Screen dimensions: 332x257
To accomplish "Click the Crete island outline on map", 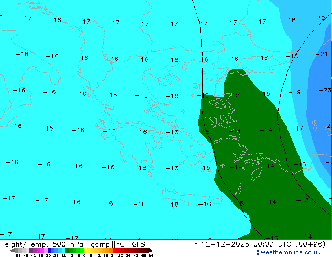I will [x=192, y=197].
